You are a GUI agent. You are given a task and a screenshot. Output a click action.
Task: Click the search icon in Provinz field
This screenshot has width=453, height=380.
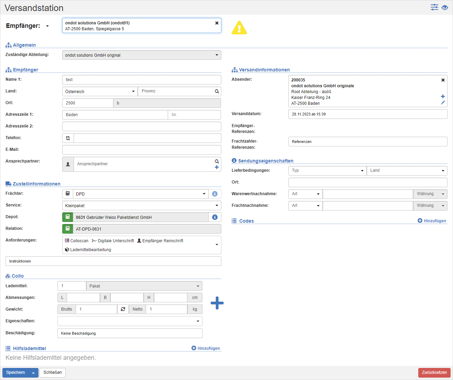(x=217, y=91)
